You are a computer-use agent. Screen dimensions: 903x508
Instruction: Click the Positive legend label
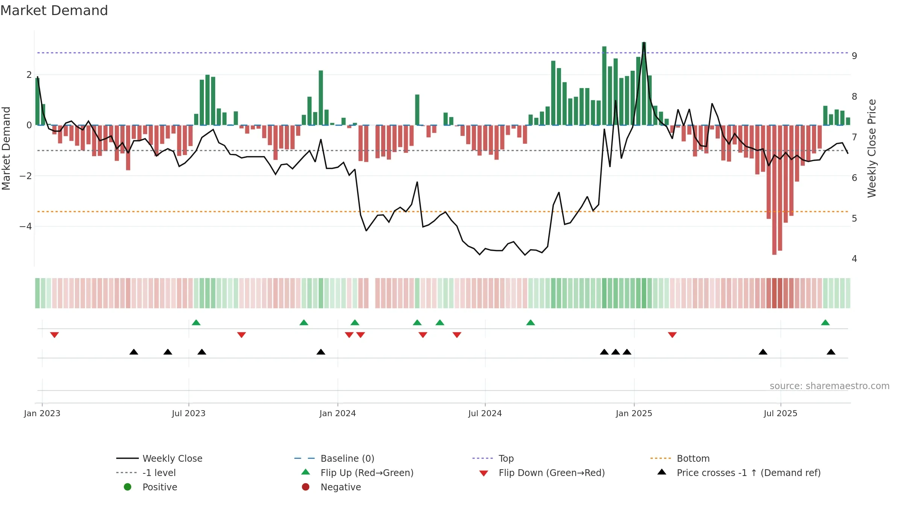[x=160, y=487]
